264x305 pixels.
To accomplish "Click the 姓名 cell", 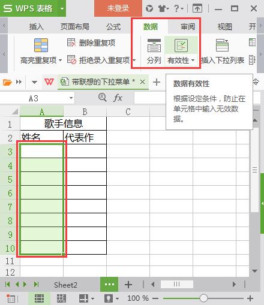I will point(41,137).
